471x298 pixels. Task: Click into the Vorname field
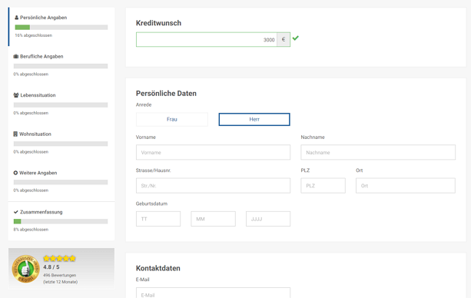pyautogui.click(x=213, y=152)
